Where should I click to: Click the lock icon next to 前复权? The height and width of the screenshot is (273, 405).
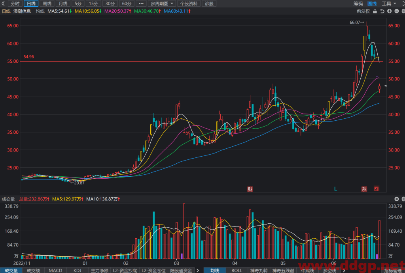tap(375, 11)
